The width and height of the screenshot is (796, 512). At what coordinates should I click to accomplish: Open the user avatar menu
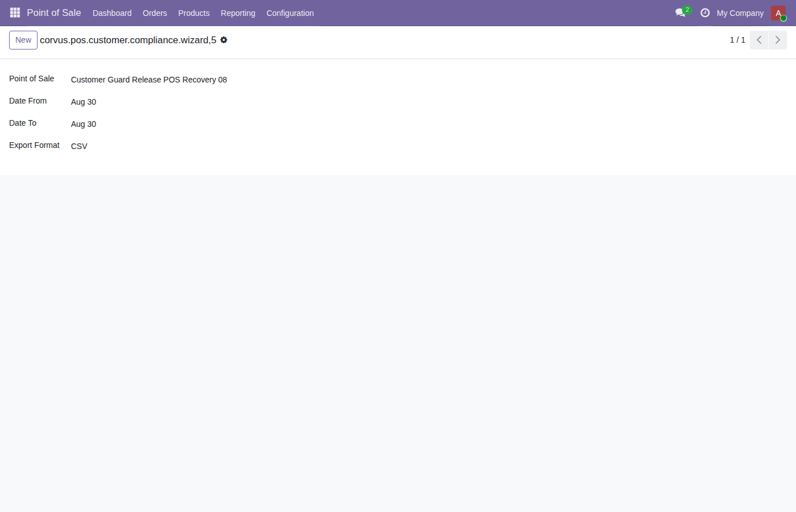[778, 13]
